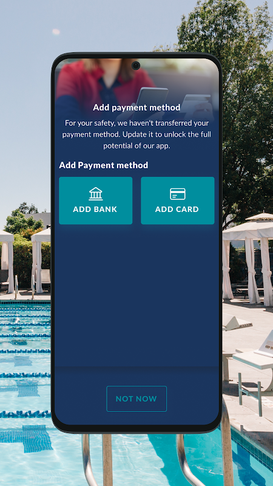
Task: Click the centered 'Add payment method' title
Action: (136, 108)
